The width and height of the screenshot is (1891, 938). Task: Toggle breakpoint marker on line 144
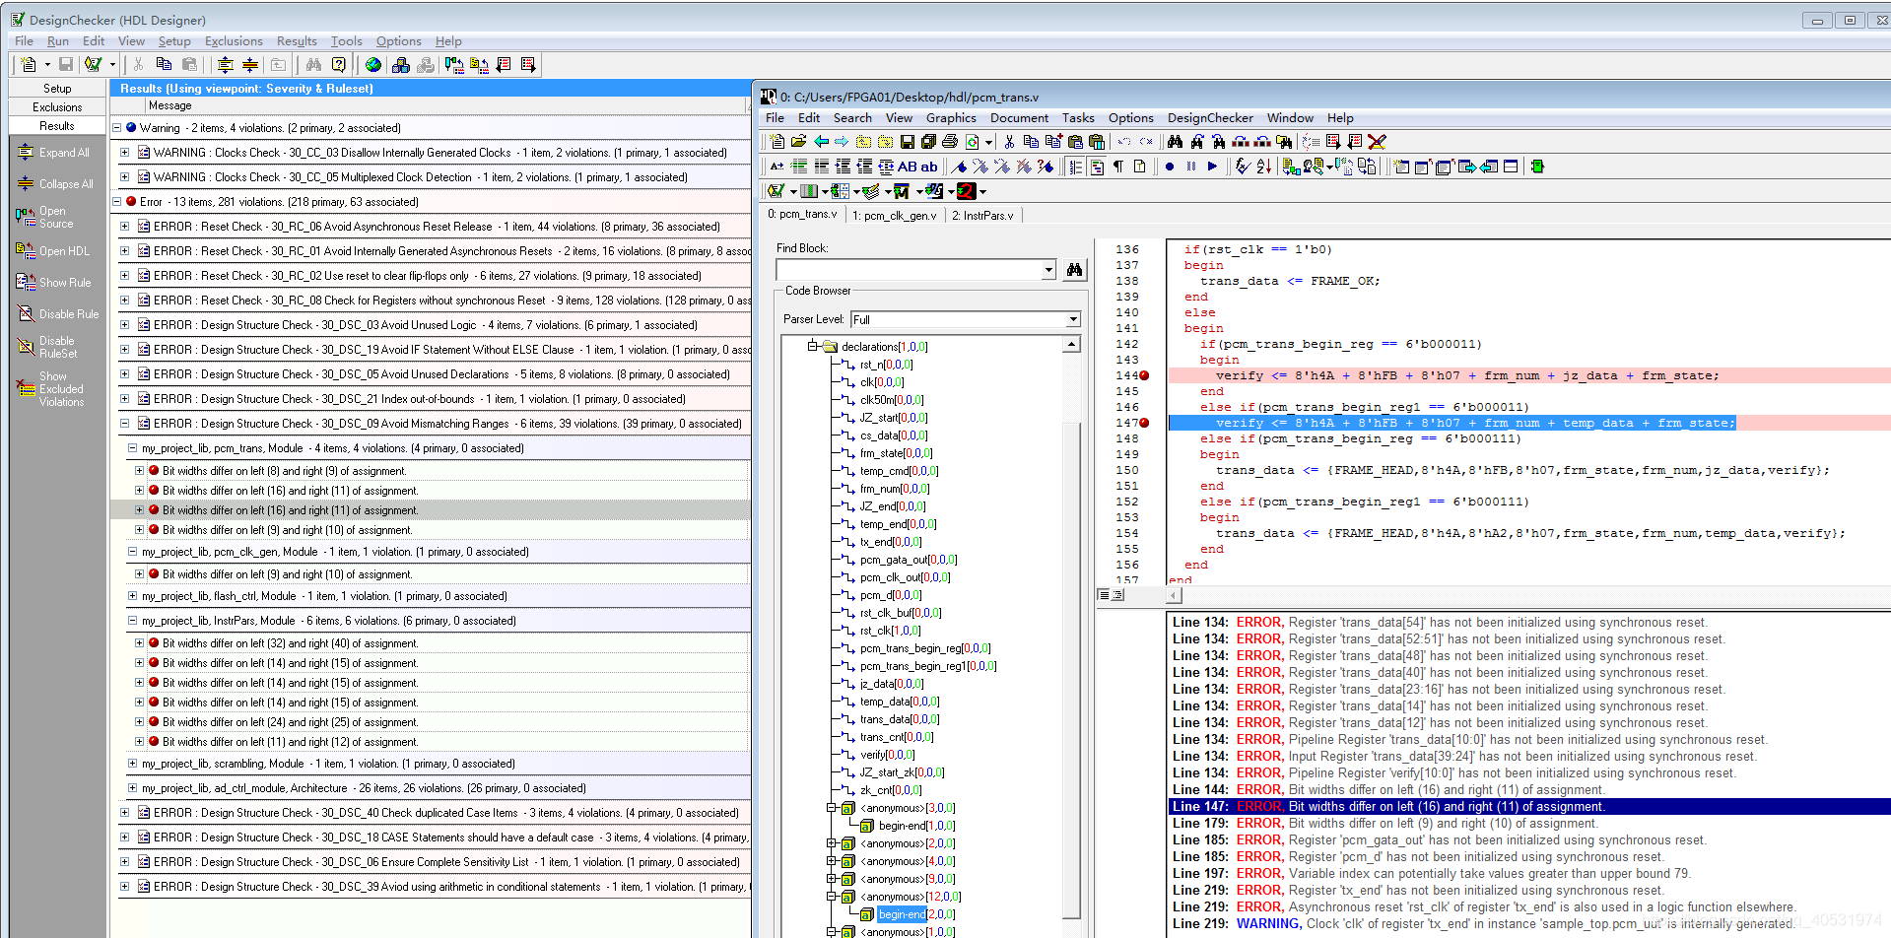pos(1145,375)
